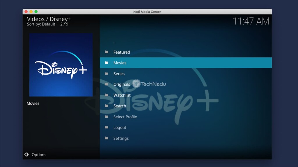Viewport: 298px width, 167px height.
Task: Click the 'Kodi Media Center' window title
Action: point(147,12)
